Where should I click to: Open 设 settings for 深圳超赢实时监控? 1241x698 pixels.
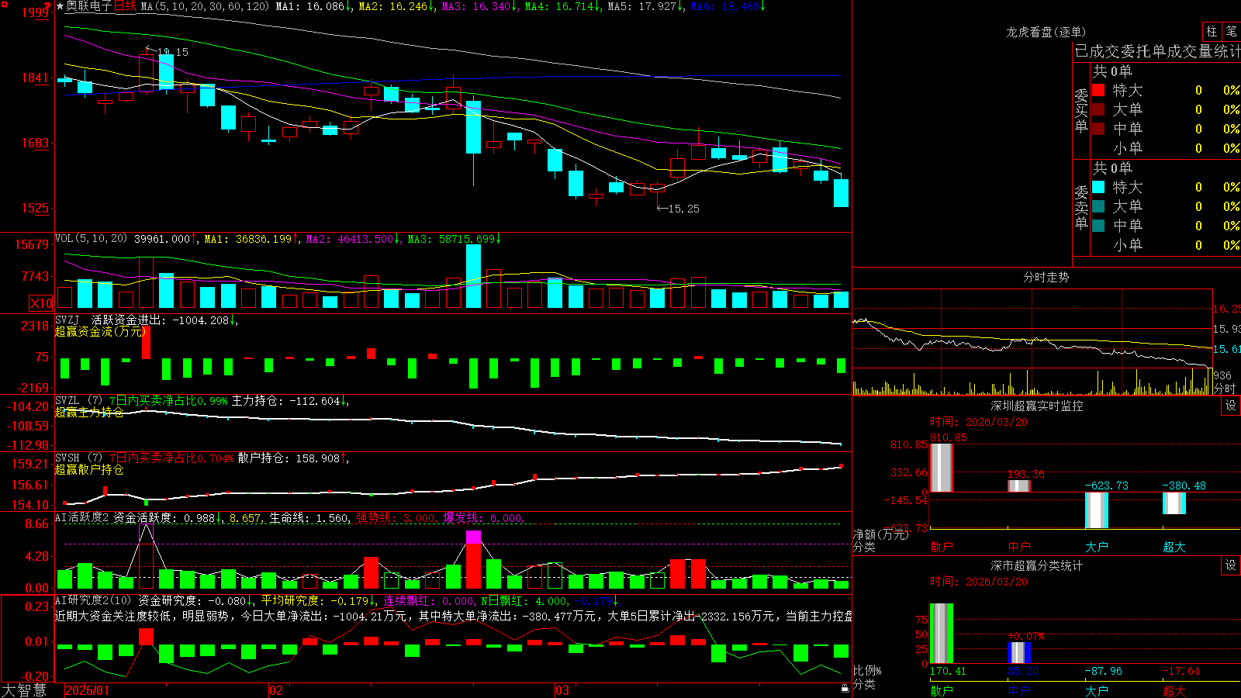pyautogui.click(x=1231, y=406)
